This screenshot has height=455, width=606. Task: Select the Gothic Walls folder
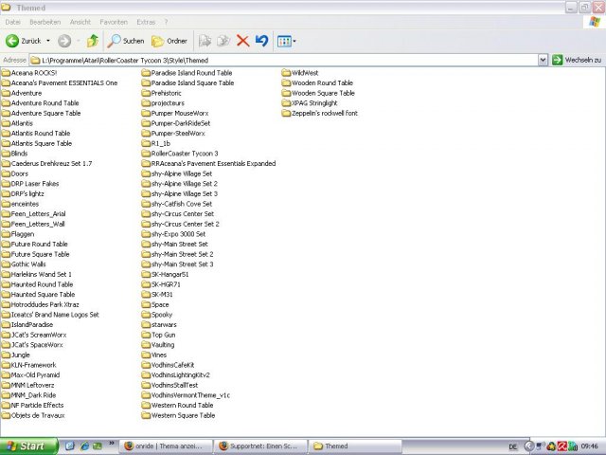(x=24, y=264)
